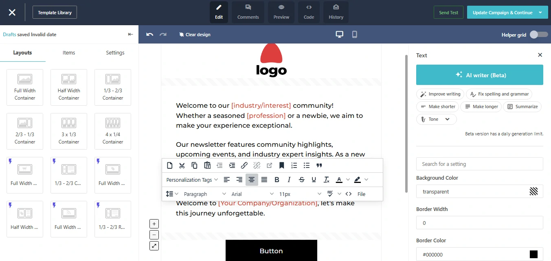Open the Preview tab
551x261 pixels.
(x=281, y=12)
